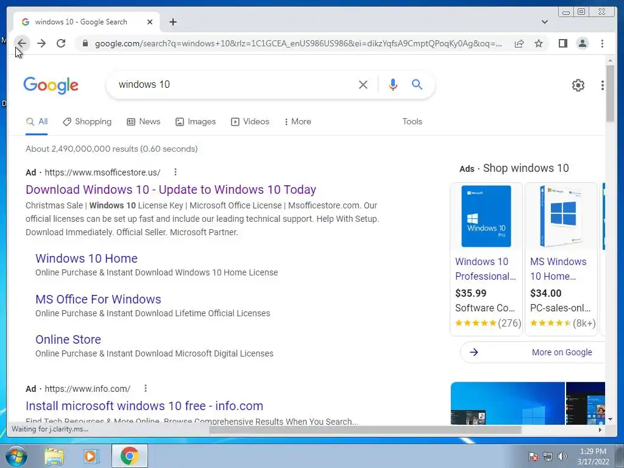Go back to the previous page

tap(22, 43)
